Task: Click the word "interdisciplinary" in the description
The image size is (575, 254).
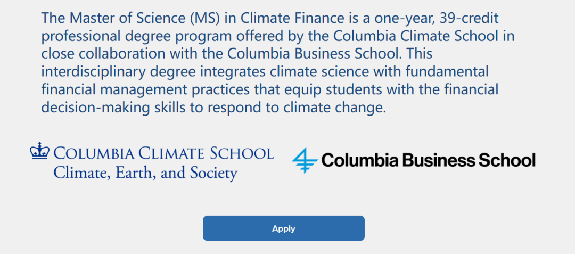Action: (x=94, y=71)
